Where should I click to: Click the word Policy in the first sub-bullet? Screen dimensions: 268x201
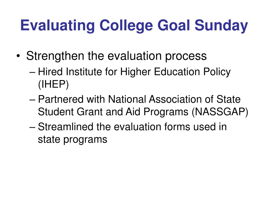click(217, 72)
